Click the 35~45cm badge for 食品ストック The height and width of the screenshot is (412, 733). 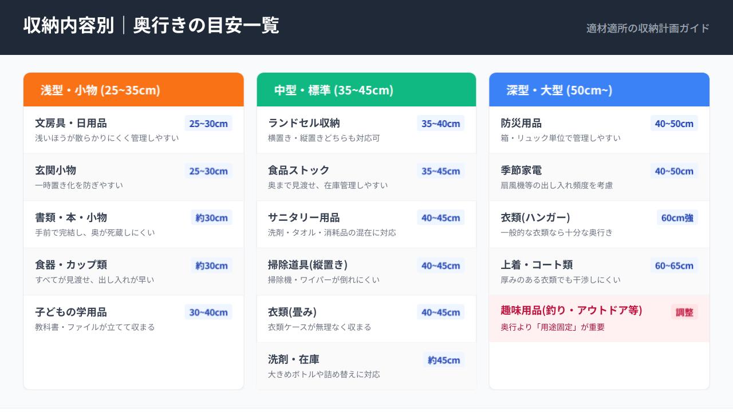(440, 171)
